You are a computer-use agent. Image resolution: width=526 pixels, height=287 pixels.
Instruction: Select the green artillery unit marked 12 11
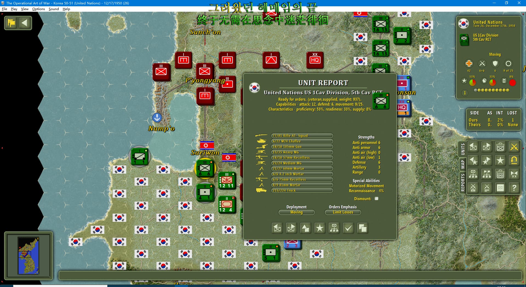[x=227, y=180]
